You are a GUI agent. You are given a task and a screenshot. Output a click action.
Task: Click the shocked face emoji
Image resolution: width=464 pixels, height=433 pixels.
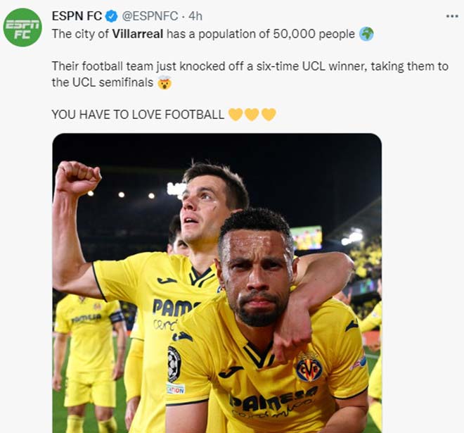165,83
